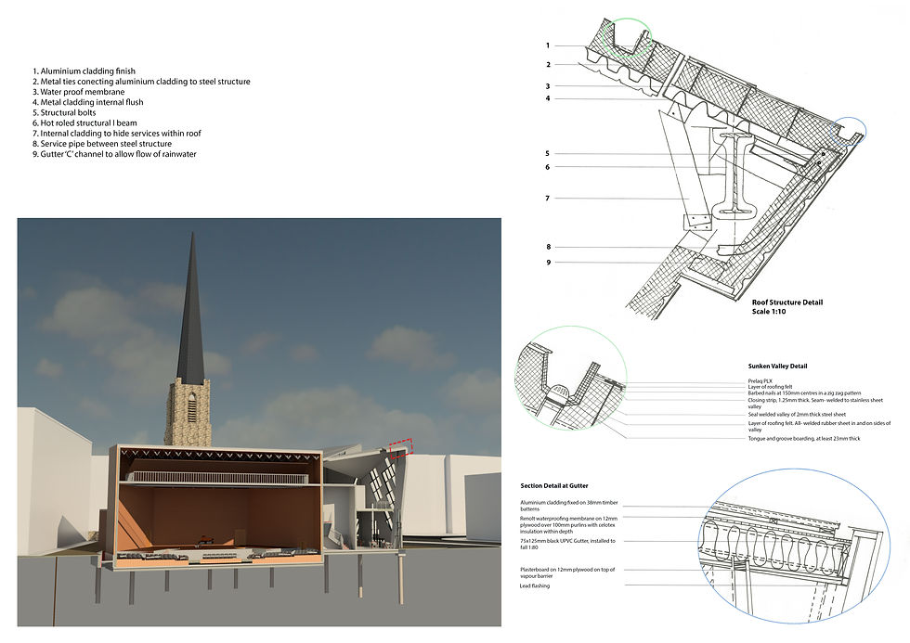
Task: Select "Barbed nails at 150mm centres" annotation
Action: coord(804,393)
